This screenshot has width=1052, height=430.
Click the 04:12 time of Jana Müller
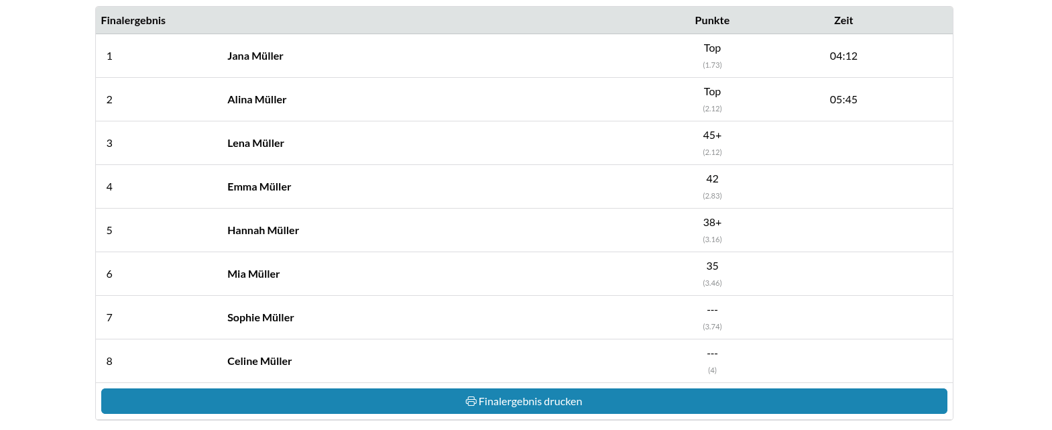(843, 56)
